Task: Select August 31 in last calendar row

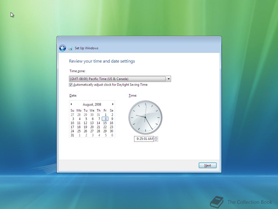Action: 72,135
